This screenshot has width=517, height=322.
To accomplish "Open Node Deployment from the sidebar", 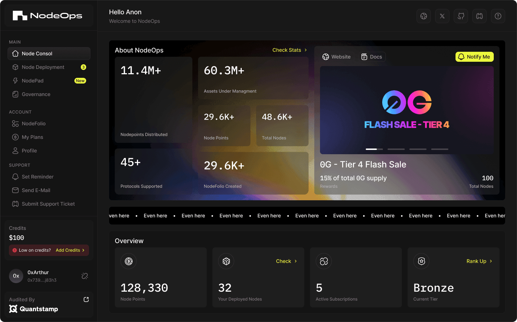I will coord(49,67).
